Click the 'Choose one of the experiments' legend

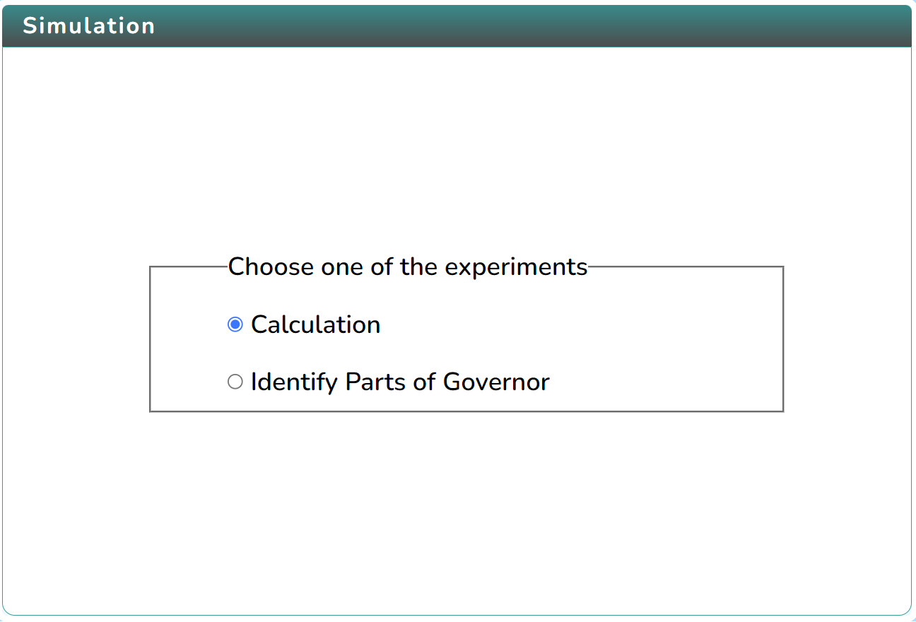point(408,267)
